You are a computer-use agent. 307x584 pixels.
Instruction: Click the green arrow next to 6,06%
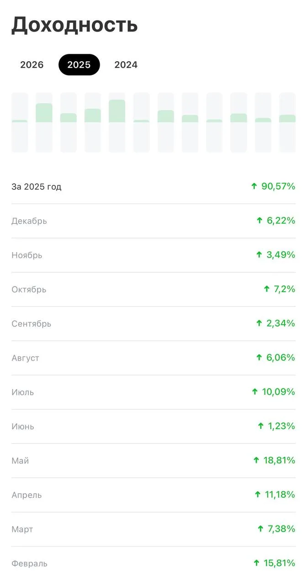[259, 358]
